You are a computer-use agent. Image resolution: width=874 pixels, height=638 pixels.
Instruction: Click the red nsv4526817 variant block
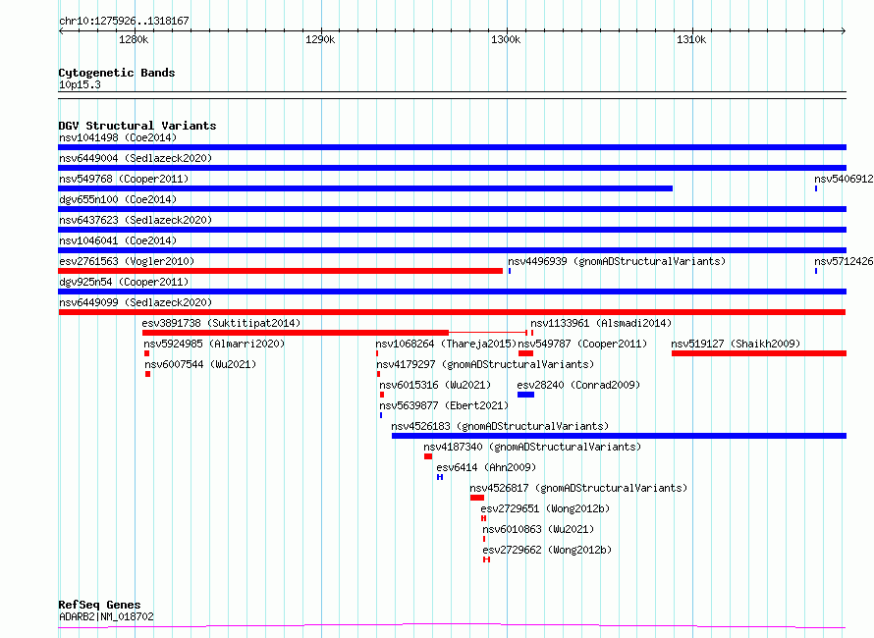[477, 498]
